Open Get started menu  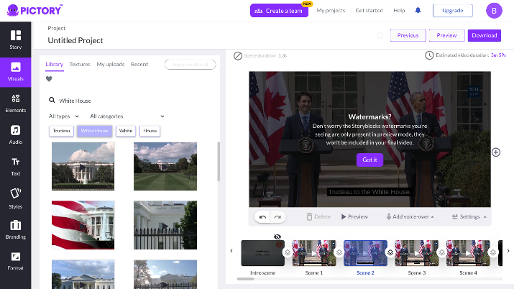pos(369,11)
